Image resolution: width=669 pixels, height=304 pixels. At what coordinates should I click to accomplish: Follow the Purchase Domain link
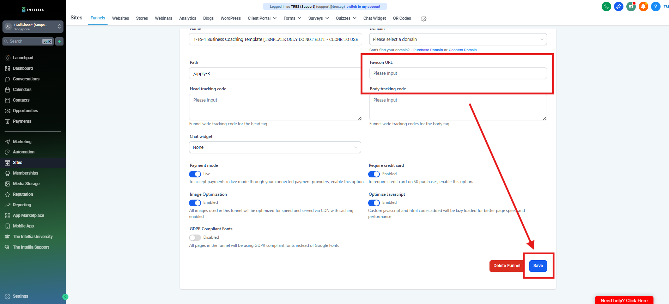coord(428,50)
